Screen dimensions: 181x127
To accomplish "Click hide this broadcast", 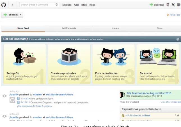I will 129,102.
